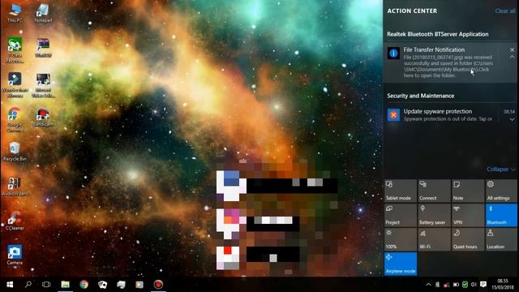Open 7-Data Recovery desktop shortcut
The height and width of the screenshot is (292, 519).
(x=15, y=50)
